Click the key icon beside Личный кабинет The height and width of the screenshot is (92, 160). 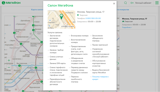pyautogui.click(x=132, y=3)
